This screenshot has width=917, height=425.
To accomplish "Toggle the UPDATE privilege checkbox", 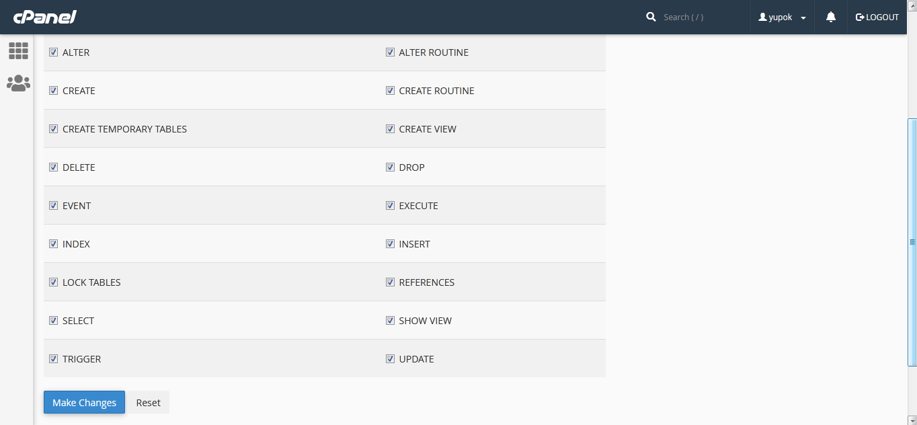I will click(390, 359).
